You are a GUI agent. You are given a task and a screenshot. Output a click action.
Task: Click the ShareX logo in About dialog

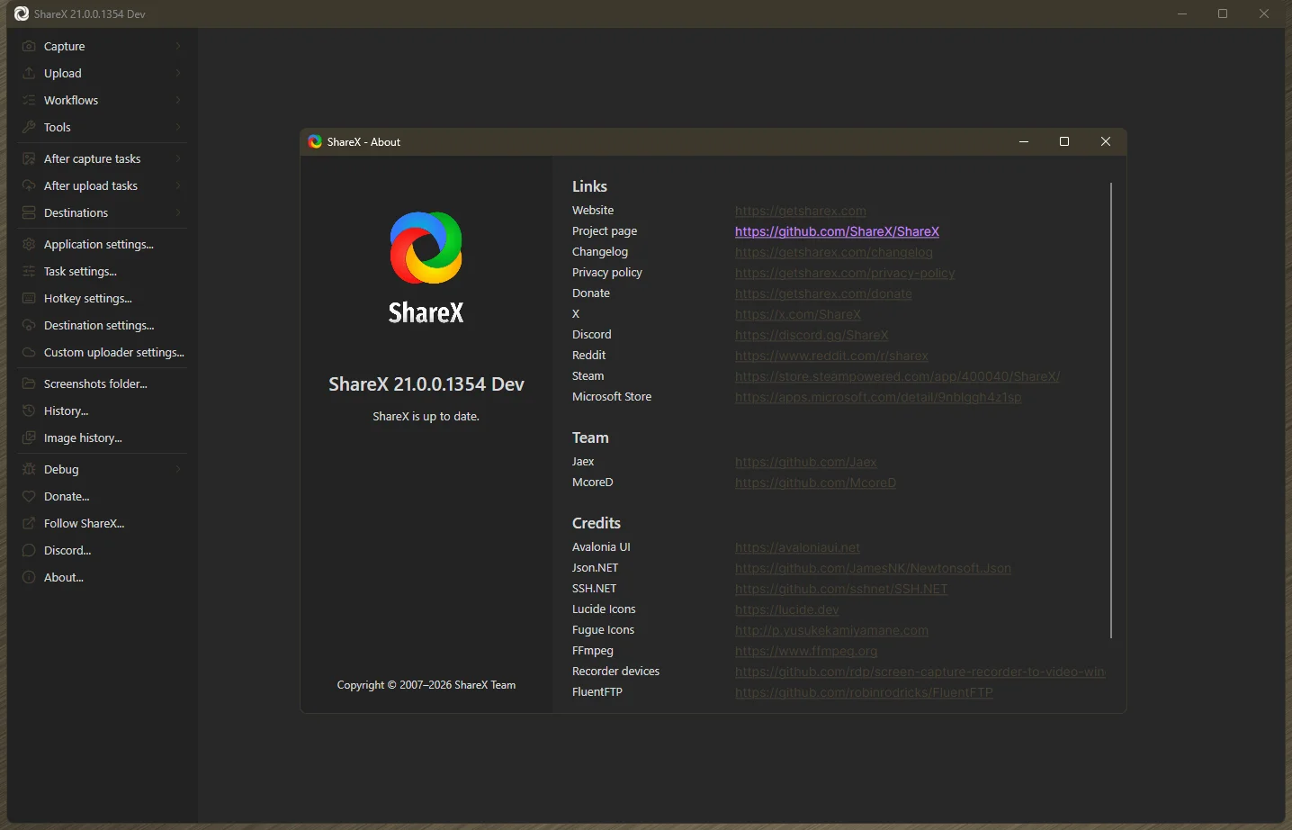[x=426, y=248]
